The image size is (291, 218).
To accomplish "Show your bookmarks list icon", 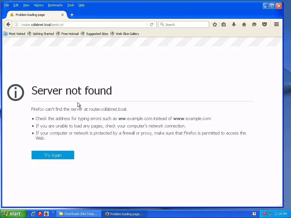I will [x=224, y=24].
